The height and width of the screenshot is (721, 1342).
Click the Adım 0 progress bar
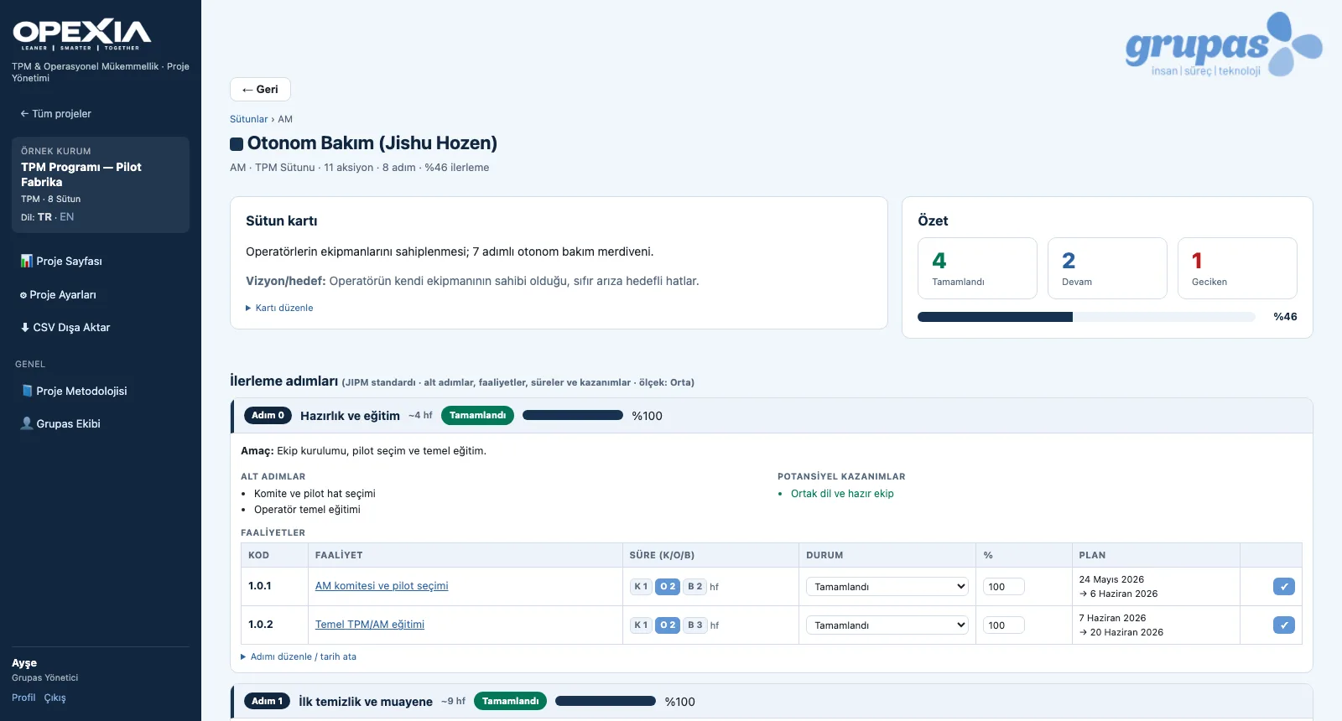point(573,415)
